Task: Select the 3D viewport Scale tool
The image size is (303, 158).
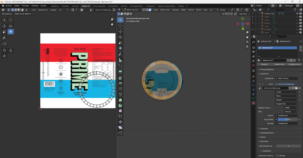Action: pos(120,43)
